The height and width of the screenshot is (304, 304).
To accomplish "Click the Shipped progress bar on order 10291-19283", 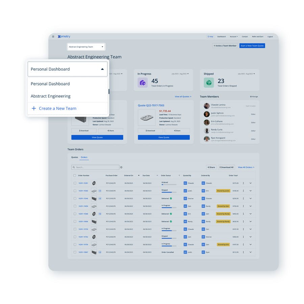I will (169, 192).
